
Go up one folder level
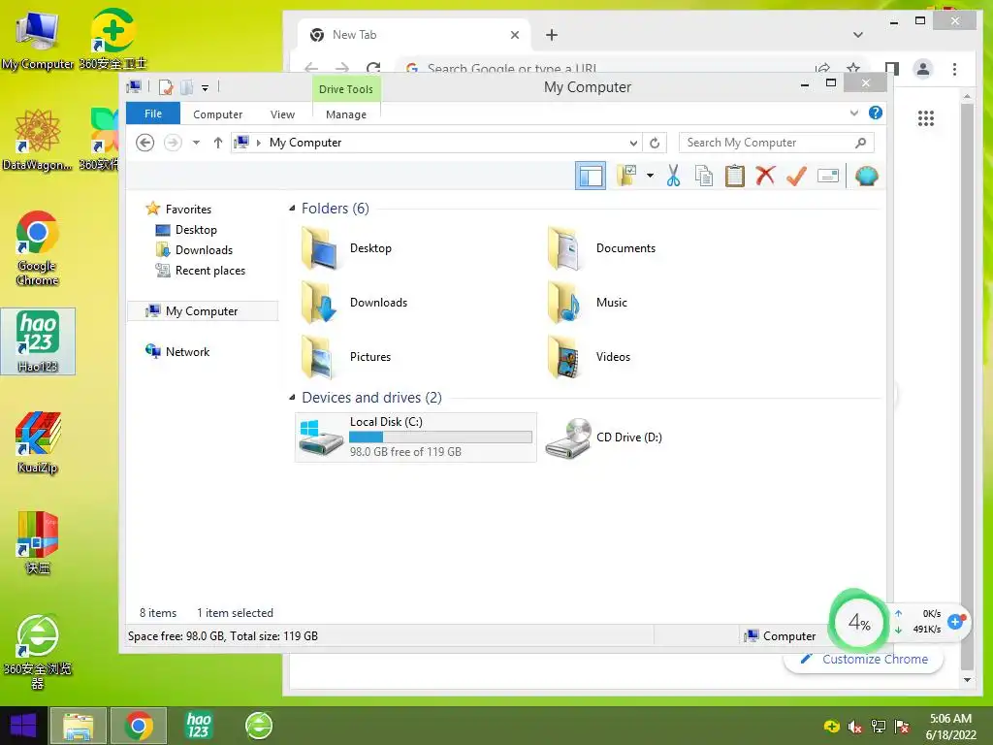(x=218, y=143)
